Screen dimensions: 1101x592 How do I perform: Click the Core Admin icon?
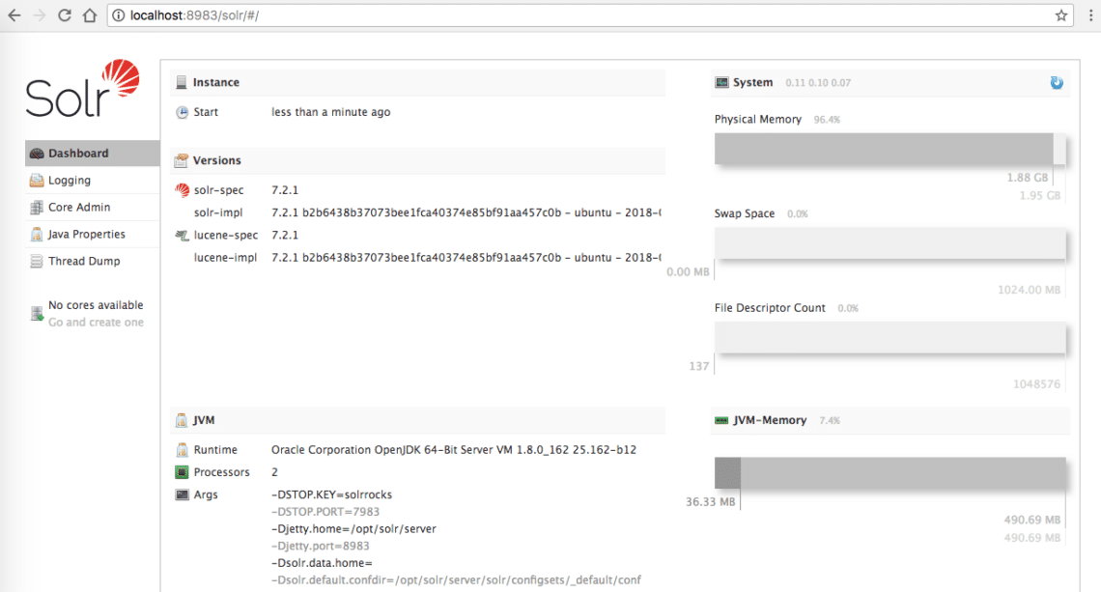click(x=37, y=208)
